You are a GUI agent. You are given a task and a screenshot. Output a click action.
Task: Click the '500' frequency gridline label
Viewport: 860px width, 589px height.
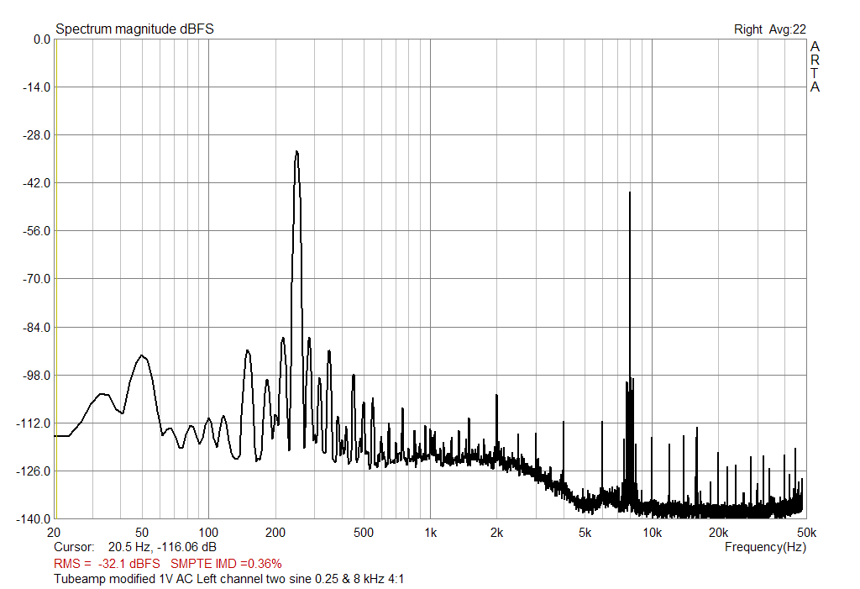click(x=364, y=533)
